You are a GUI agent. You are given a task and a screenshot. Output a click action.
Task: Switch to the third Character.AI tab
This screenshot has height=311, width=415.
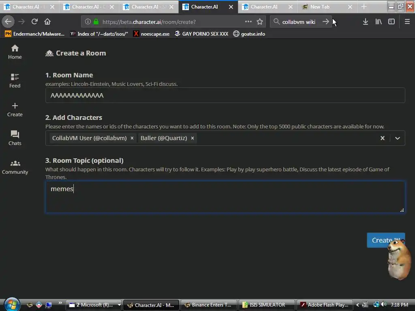148,6
